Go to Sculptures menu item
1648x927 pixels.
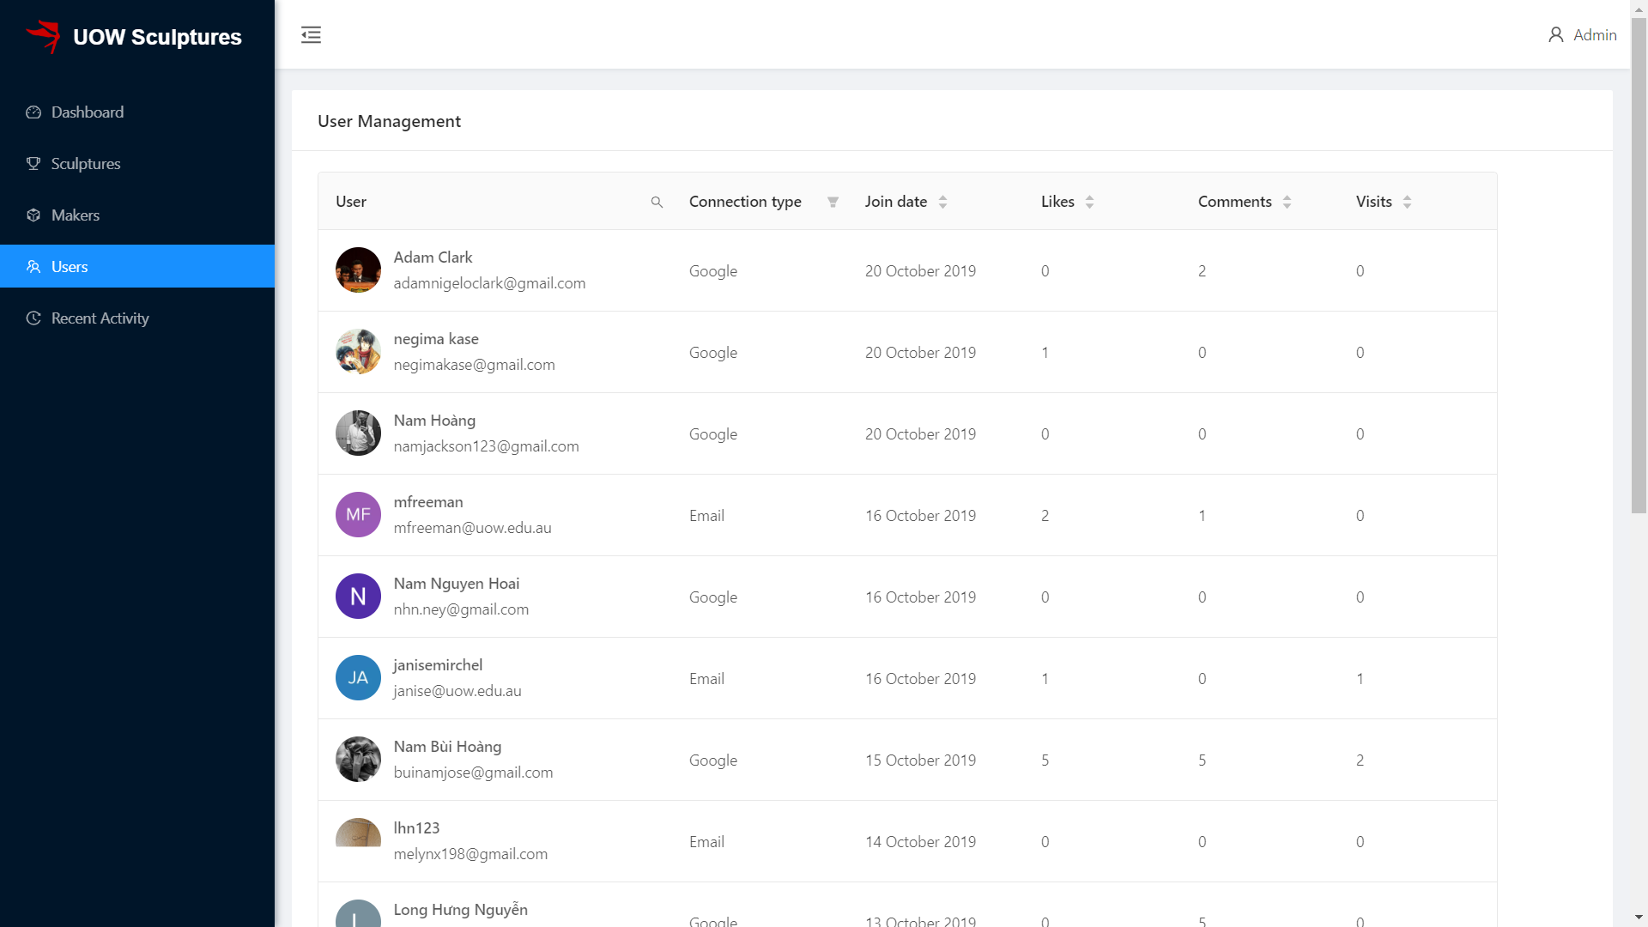[x=85, y=164]
